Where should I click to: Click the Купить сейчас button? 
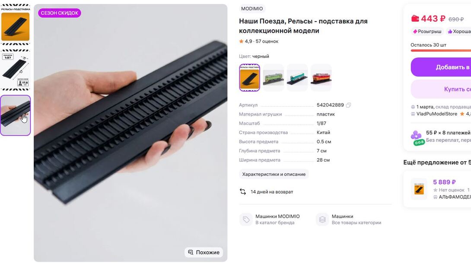(x=441, y=89)
